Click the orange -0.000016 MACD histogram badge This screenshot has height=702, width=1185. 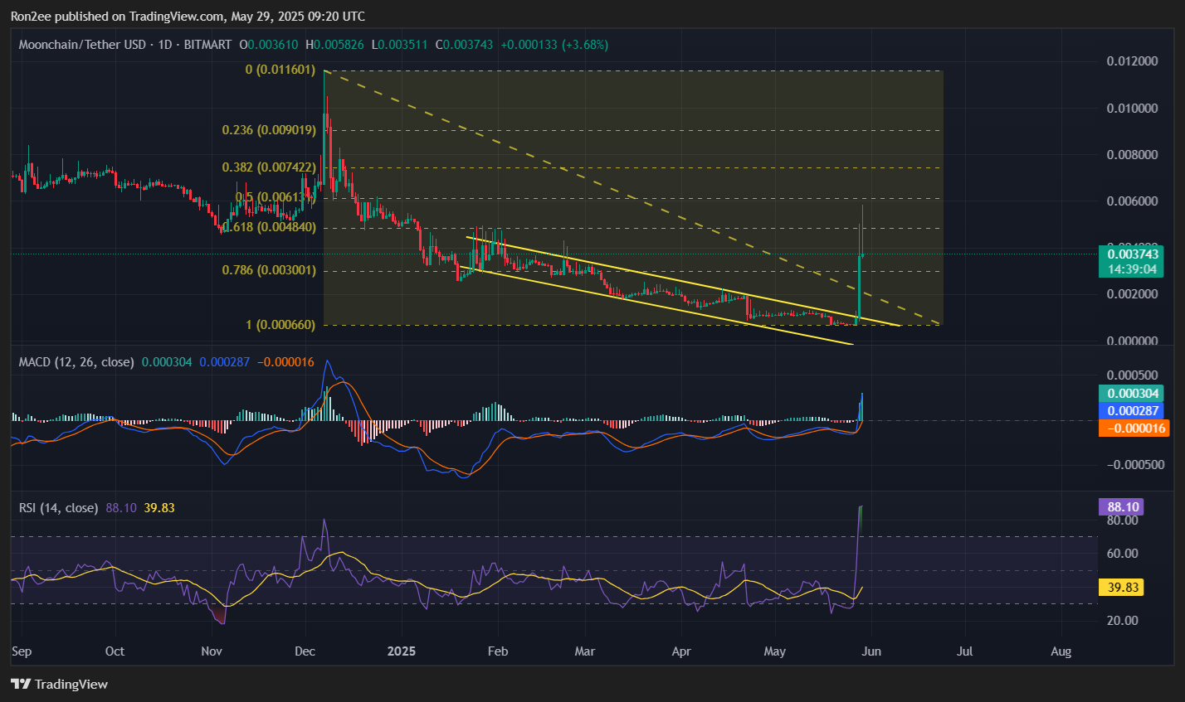(1134, 428)
